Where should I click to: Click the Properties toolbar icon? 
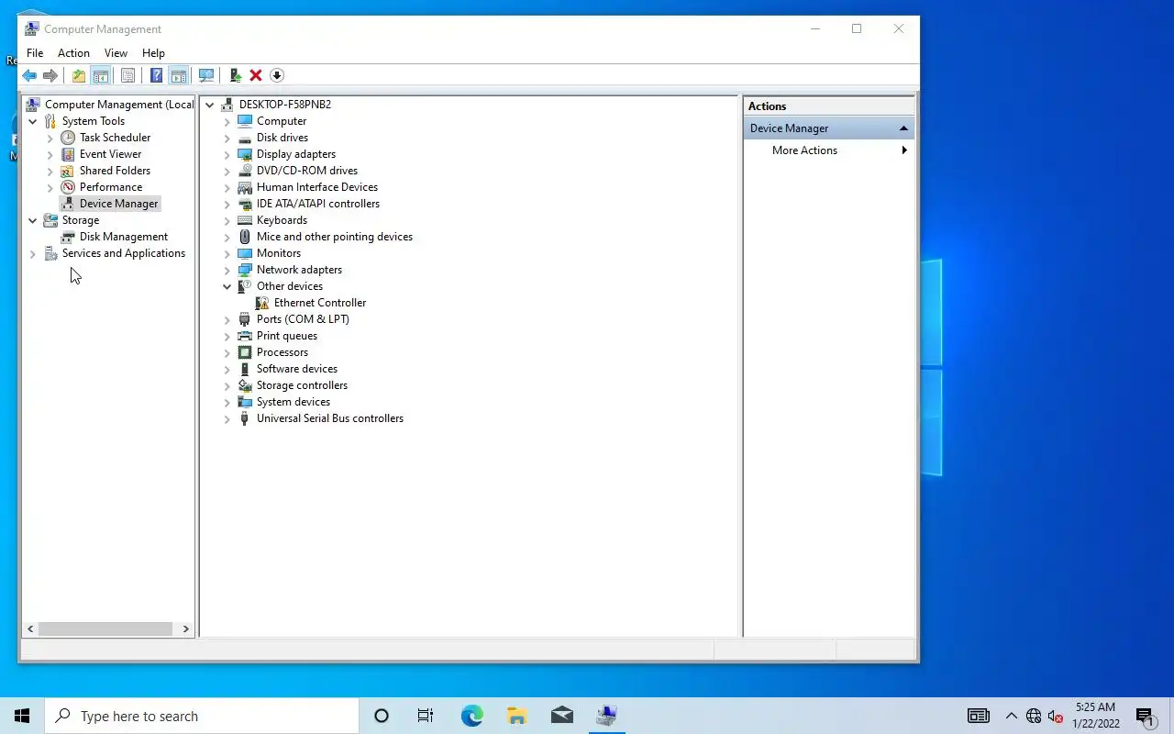click(x=128, y=75)
